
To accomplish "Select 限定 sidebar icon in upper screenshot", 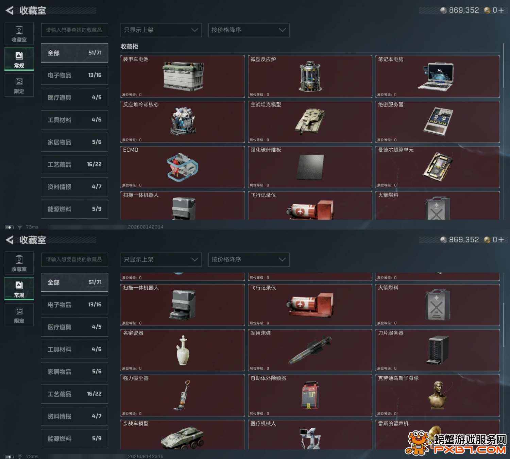I will click(19, 85).
